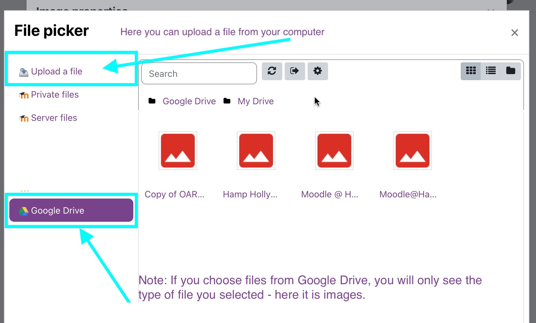Screen dimensions: 536x323
Task: Click folder icon before Google Drive breadcrumb
Action: (152, 101)
